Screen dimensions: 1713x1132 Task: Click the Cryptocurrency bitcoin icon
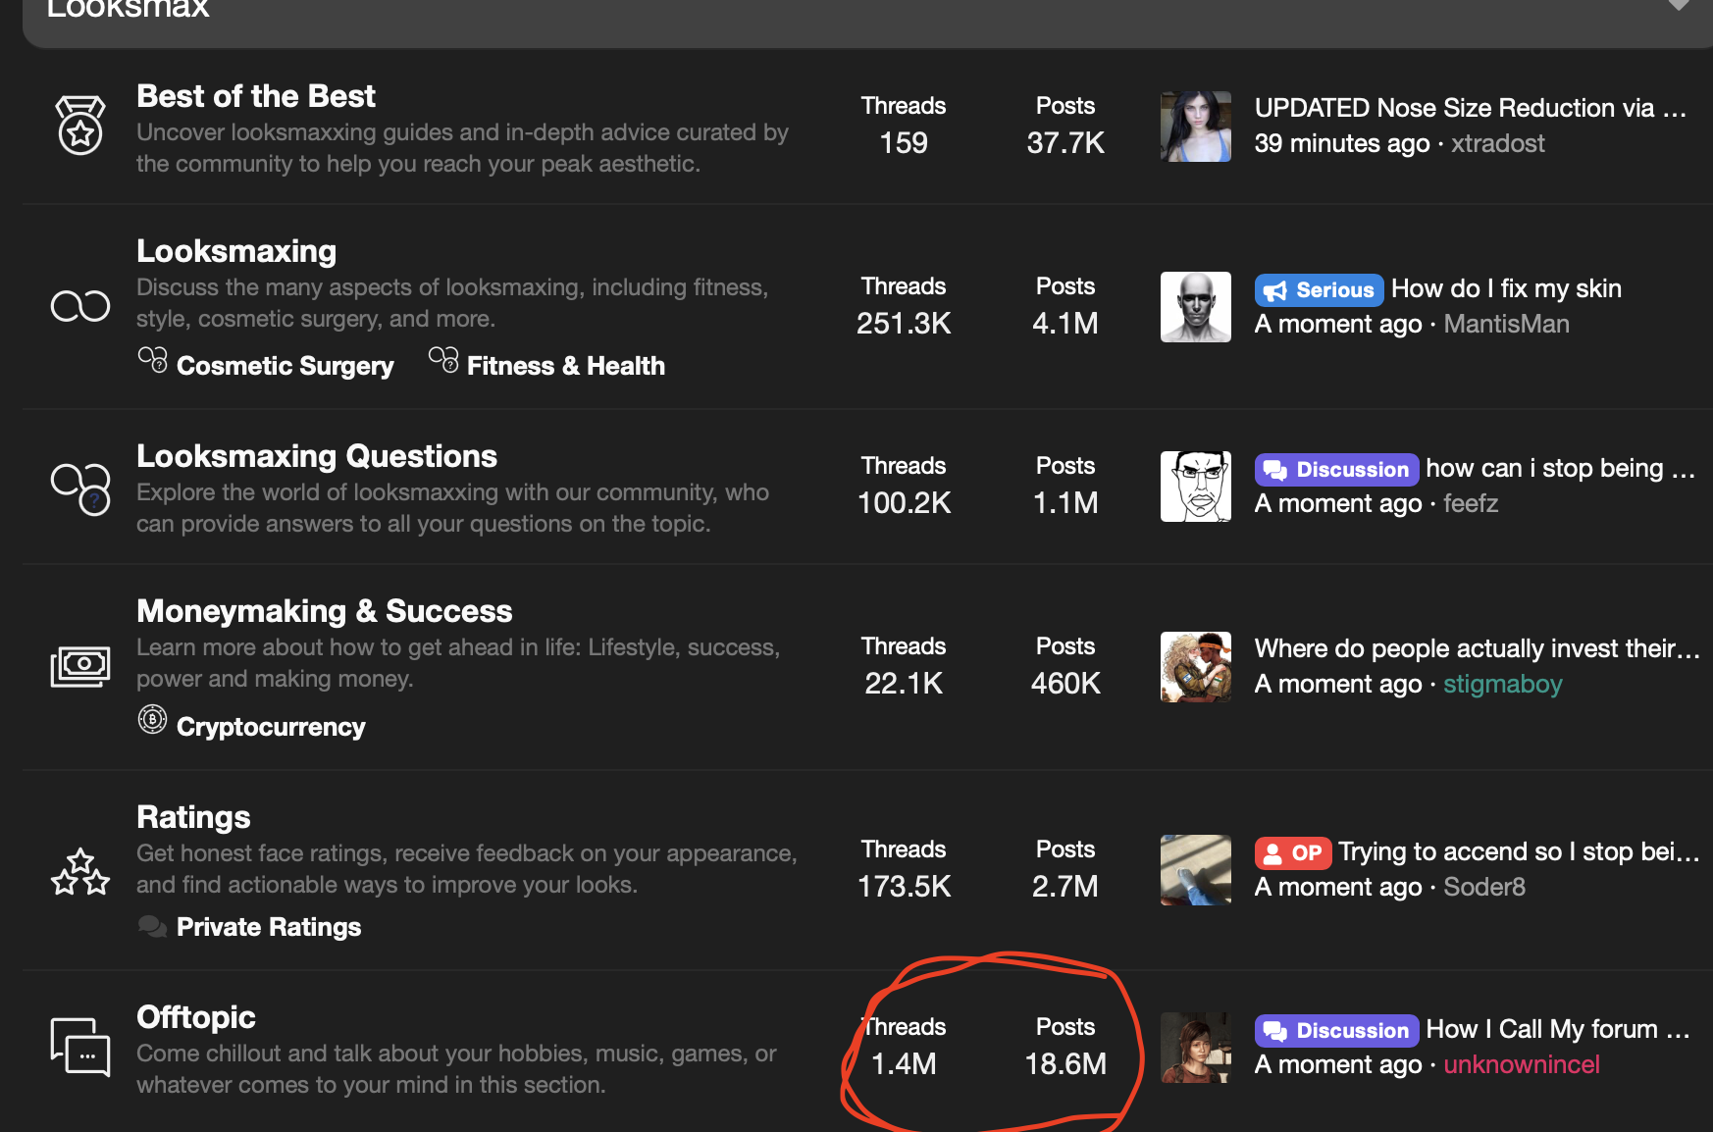[152, 720]
